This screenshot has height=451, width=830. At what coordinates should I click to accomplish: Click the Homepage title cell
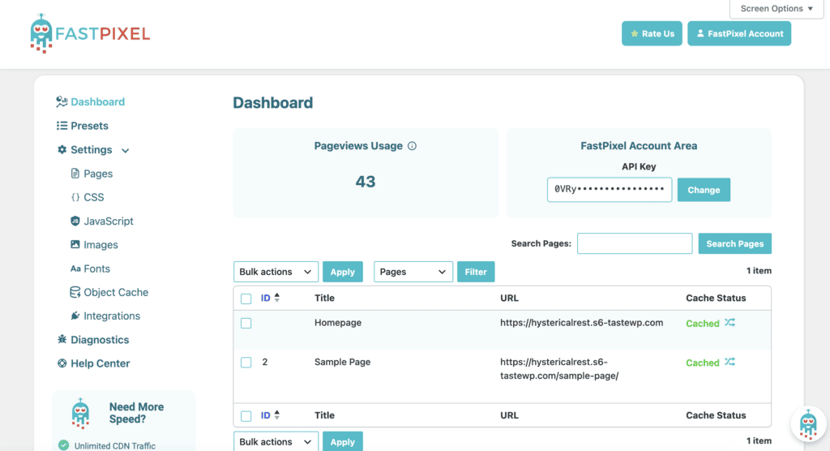[x=338, y=323]
